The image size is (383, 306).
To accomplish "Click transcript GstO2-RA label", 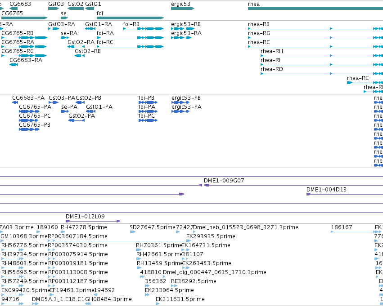I will tap(81, 42).
